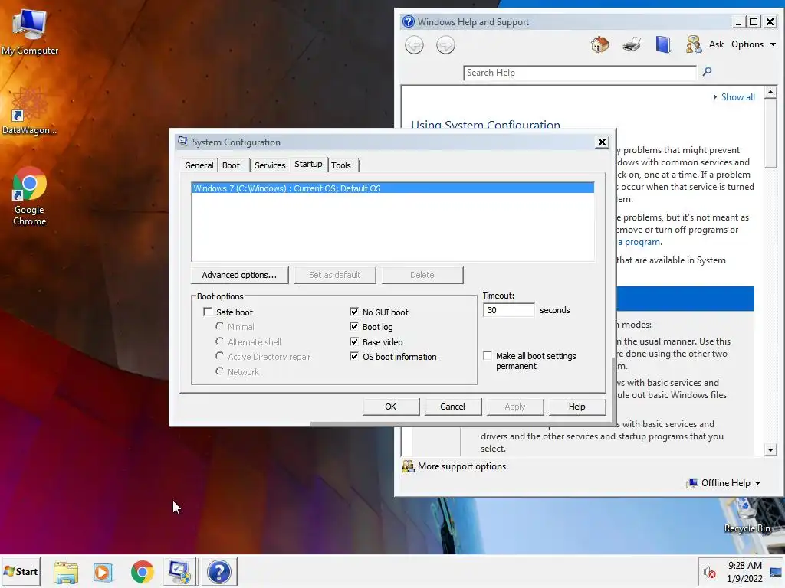The height and width of the screenshot is (588, 785).
Task: Switch to the General tab
Action: (199, 165)
